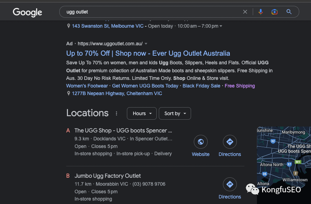Click Directions icon for The UGG Shop
The width and height of the screenshot is (311, 204).
(x=230, y=142)
